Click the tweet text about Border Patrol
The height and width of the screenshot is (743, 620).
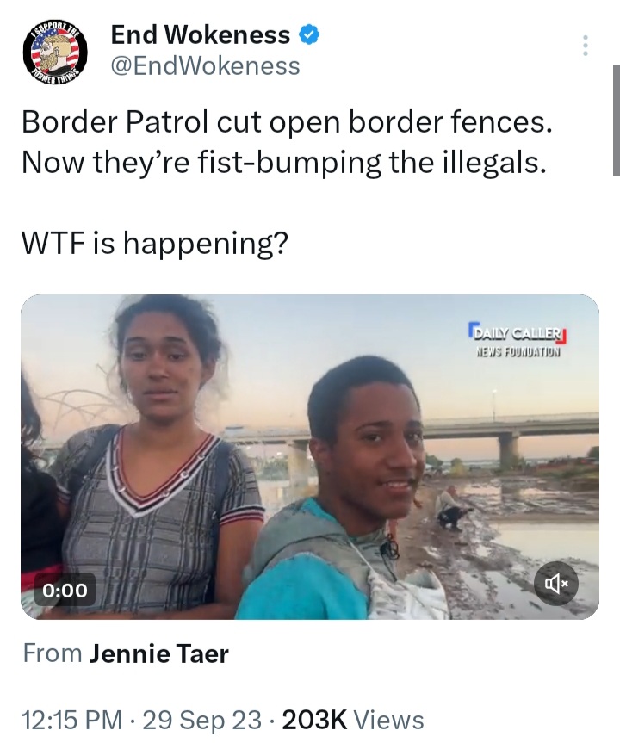pyautogui.click(x=288, y=142)
